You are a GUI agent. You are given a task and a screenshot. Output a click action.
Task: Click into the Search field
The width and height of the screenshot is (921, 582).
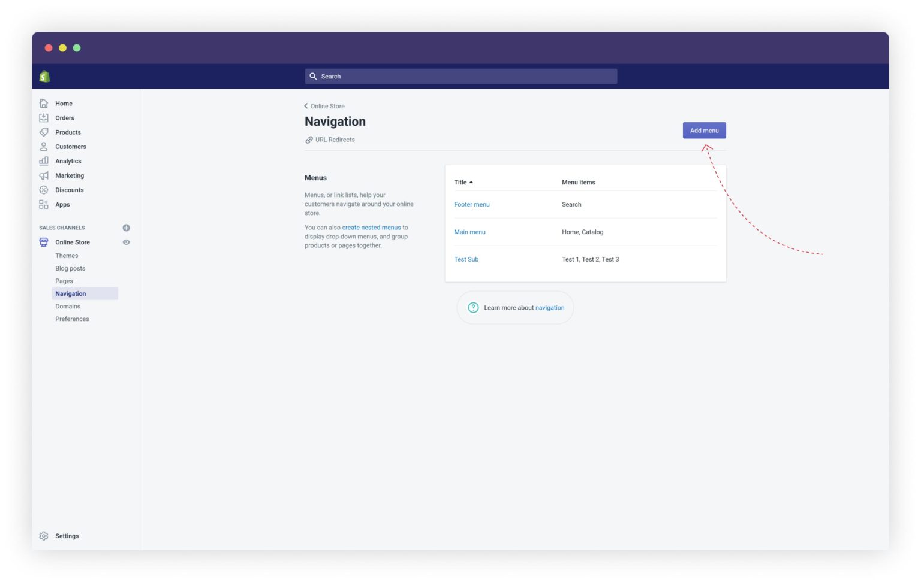tap(460, 76)
